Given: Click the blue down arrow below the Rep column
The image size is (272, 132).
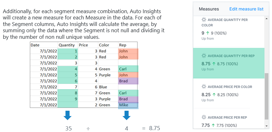Looking at the screenshot, I should (126, 115).
